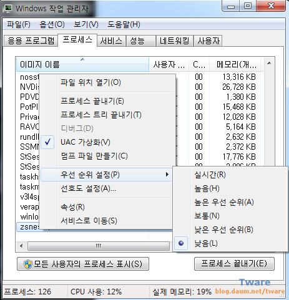Click memory value 17,776 KB
The height and width of the screenshot is (300, 289).
coord(239,157)
